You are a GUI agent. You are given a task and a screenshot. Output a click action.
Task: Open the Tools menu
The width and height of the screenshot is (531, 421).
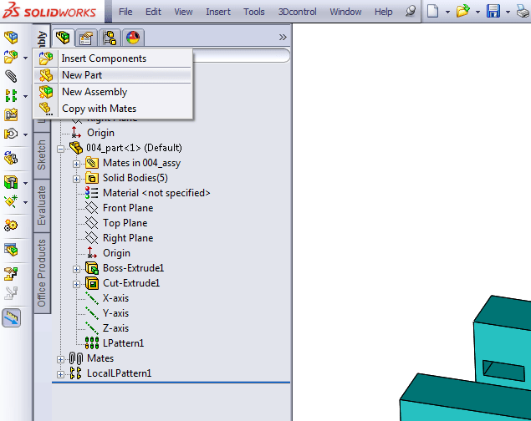[254, 12]
